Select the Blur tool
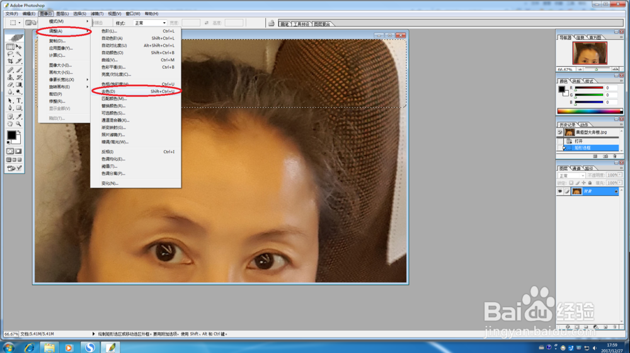 pos(10,91)
